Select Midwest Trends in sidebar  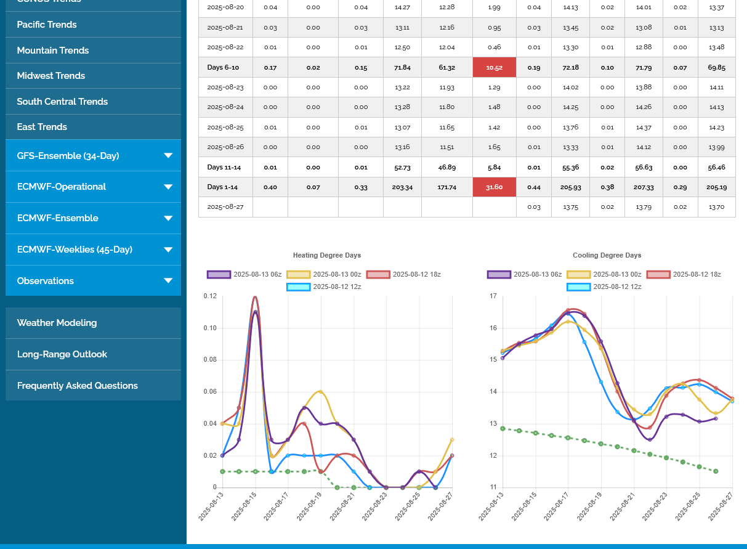click(51, 76)
